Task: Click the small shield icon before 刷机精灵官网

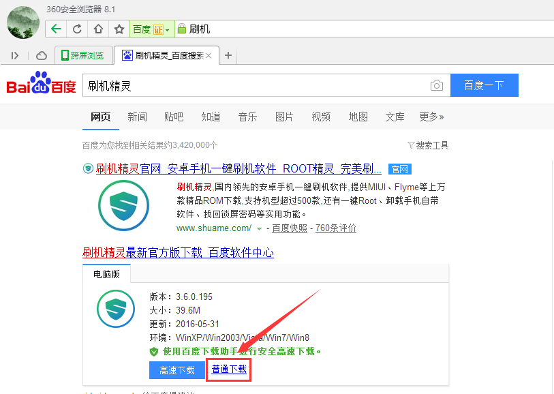Action: pyautogui.click(x=88, y=168)
